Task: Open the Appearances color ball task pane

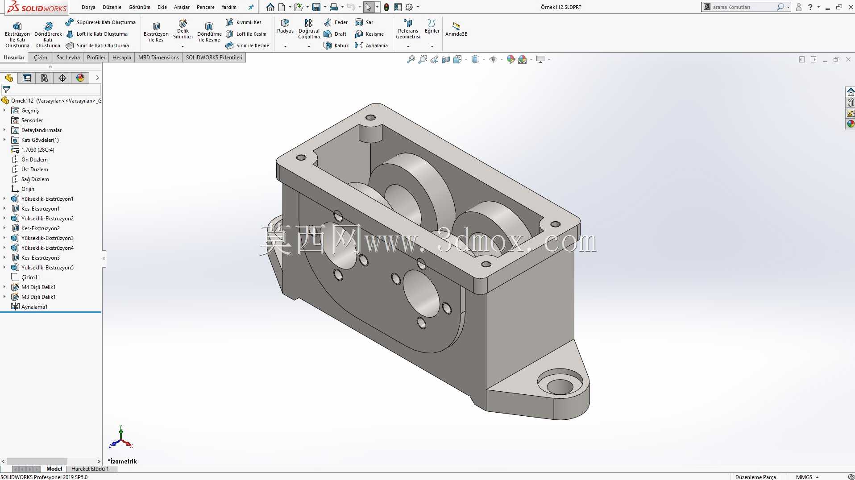Action: 851,124
